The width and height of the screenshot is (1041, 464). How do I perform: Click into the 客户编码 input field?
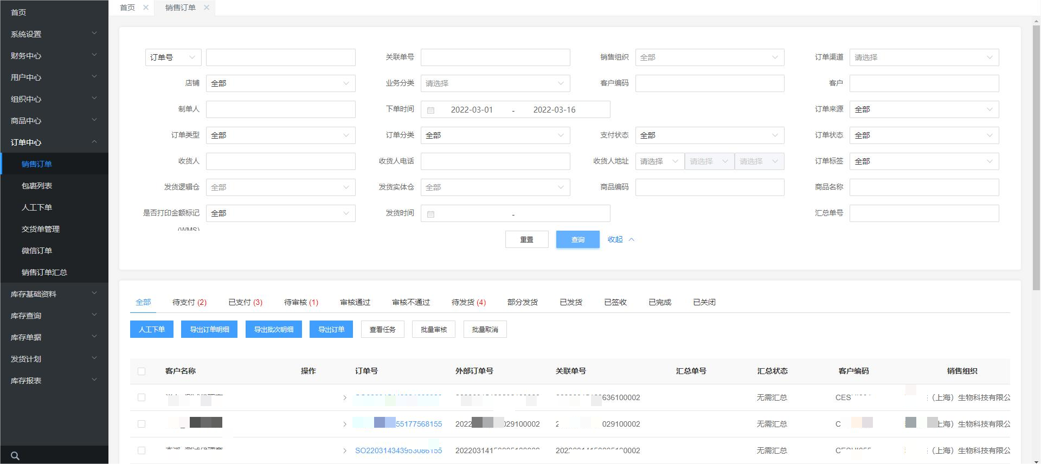710,83
